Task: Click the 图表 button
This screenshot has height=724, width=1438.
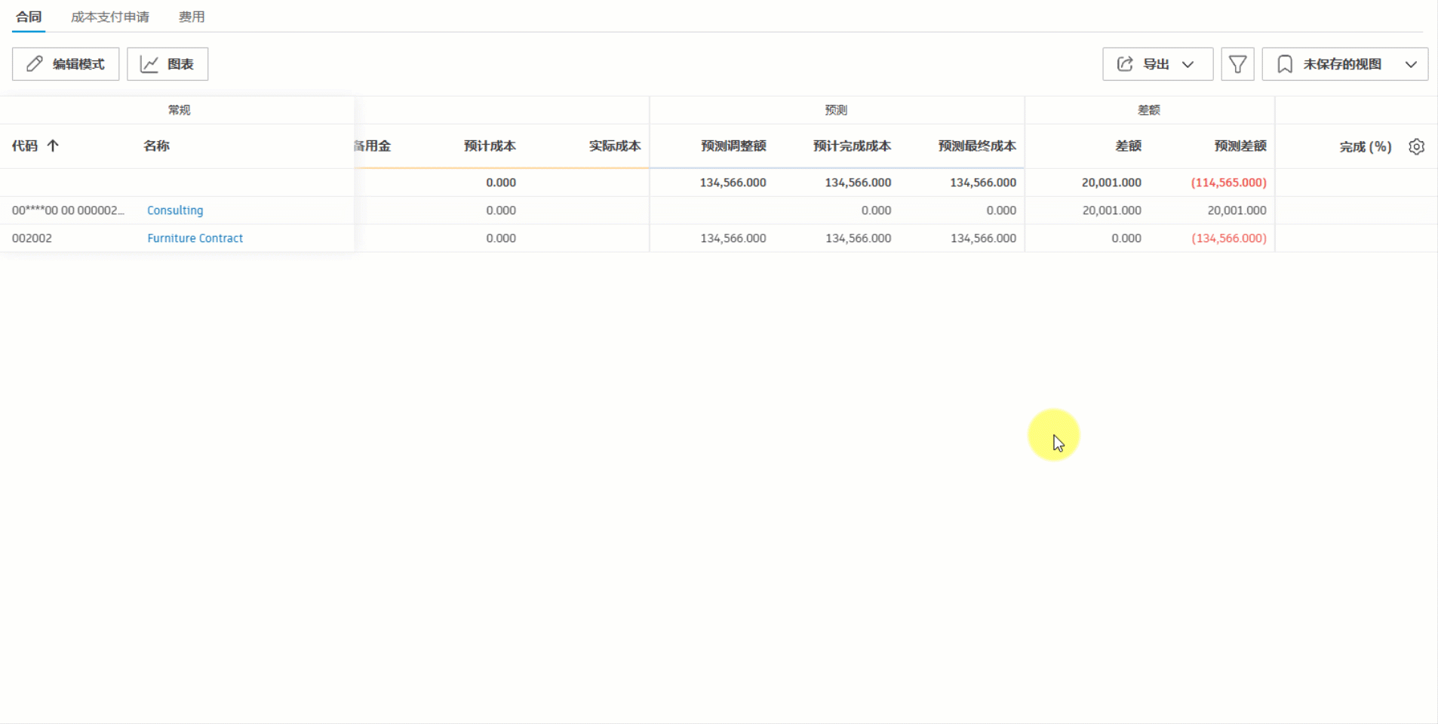Action: pos(167,63)
